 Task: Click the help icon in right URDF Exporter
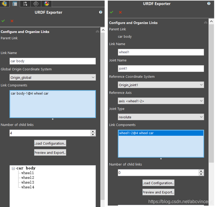[209, 3]
